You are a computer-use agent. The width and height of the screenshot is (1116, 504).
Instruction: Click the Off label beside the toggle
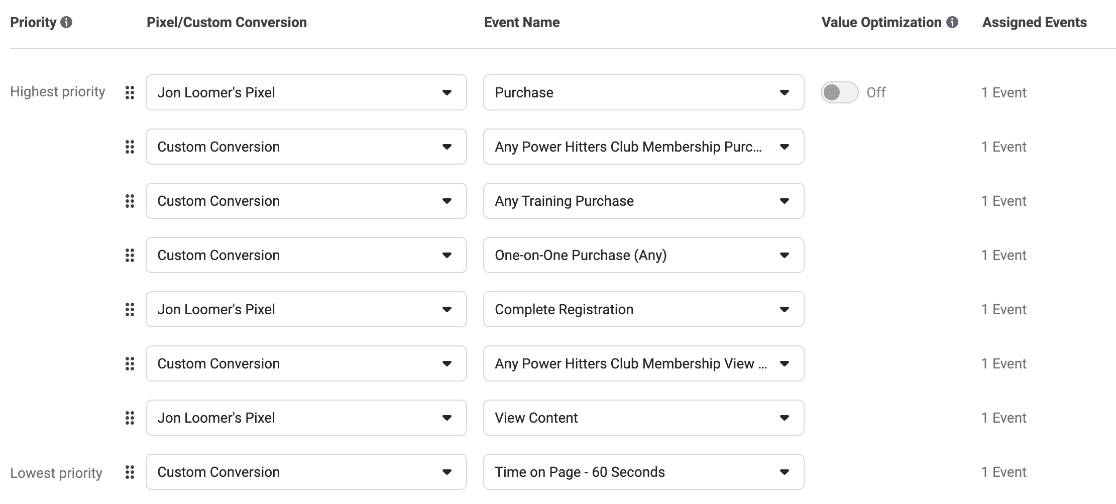(x=876, y=92)
